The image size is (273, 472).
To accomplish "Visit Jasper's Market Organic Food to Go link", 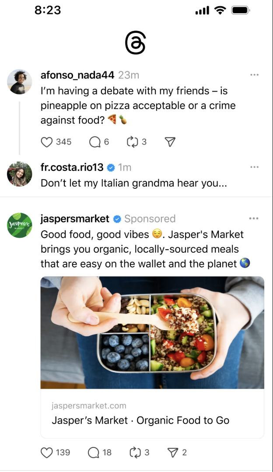I will click(140, 420).
